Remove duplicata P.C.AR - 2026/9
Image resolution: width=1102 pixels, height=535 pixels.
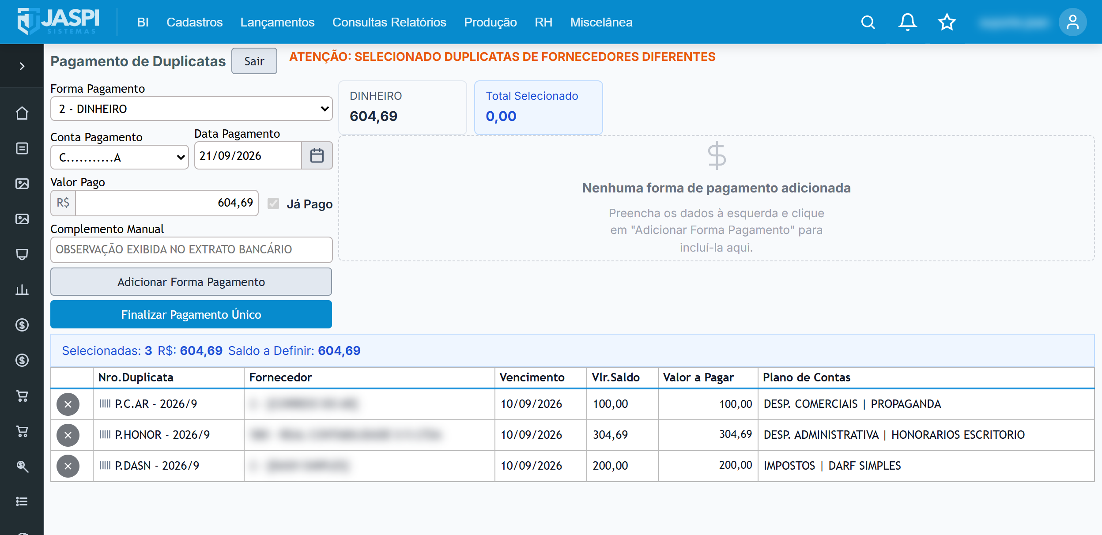[x=68, y=404]
